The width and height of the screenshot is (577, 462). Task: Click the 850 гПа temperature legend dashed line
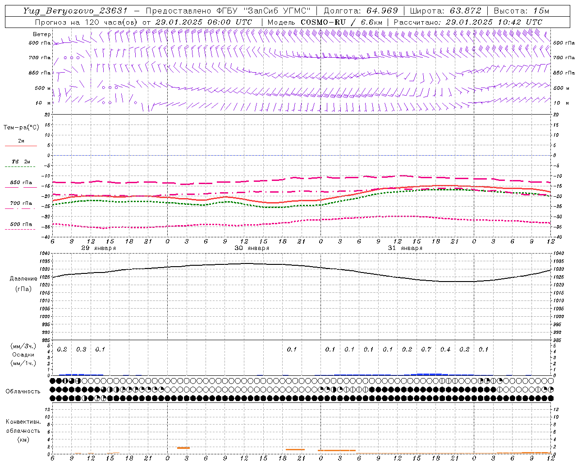tap(21, 187)
